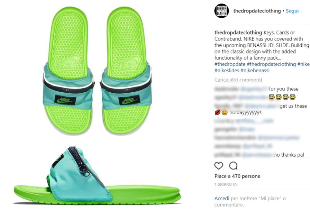Click the 'no thanks pal' comment

[x=259, y=155]
